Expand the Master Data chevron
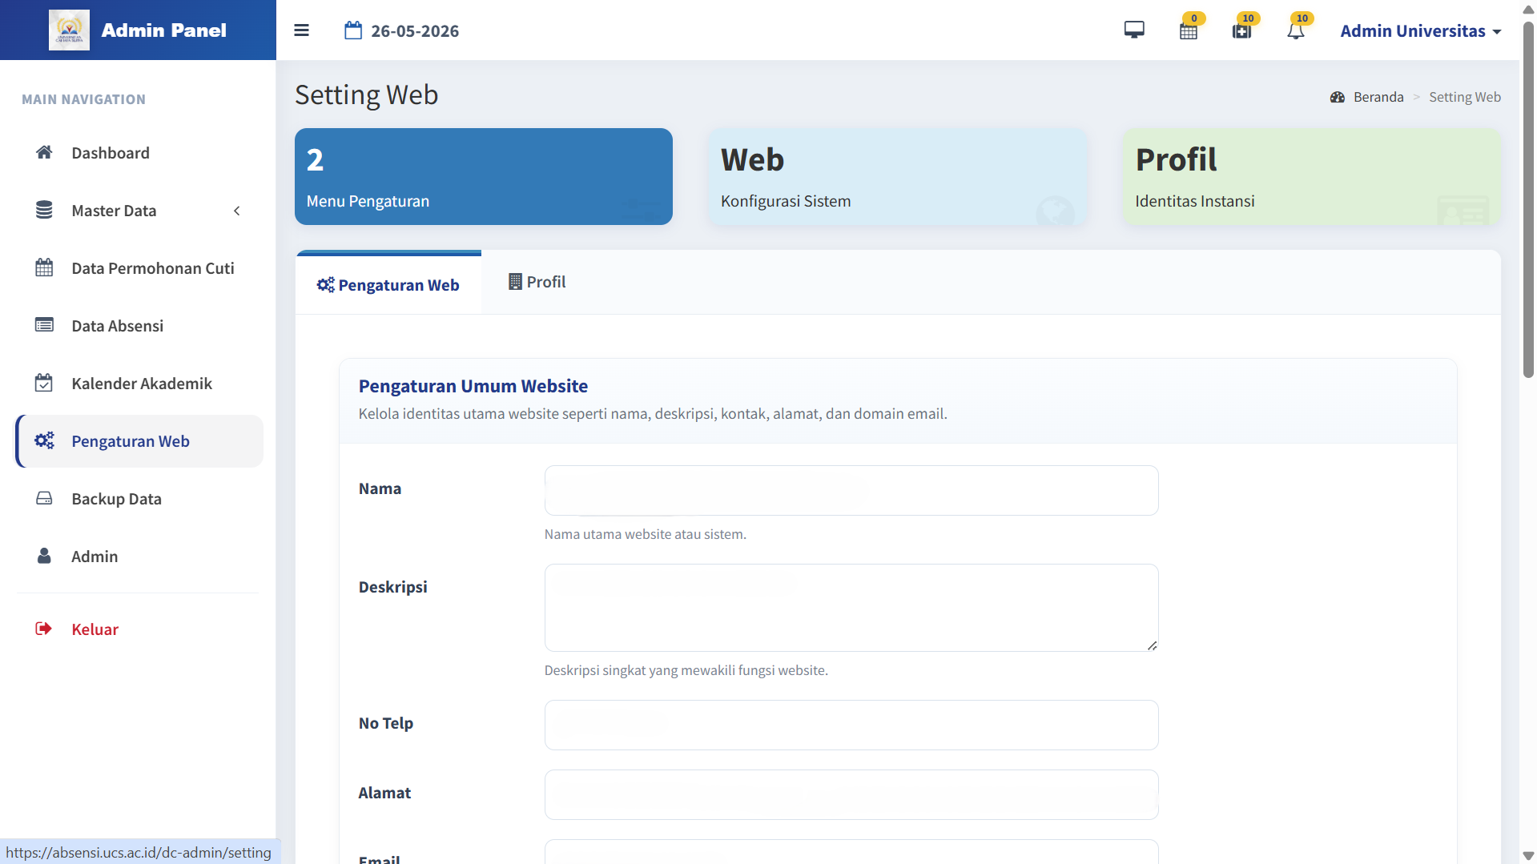 (236, 211)
